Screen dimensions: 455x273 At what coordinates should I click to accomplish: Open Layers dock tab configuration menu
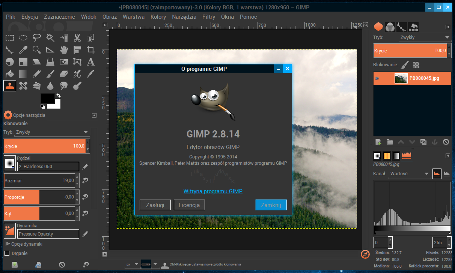coord(447,27)
